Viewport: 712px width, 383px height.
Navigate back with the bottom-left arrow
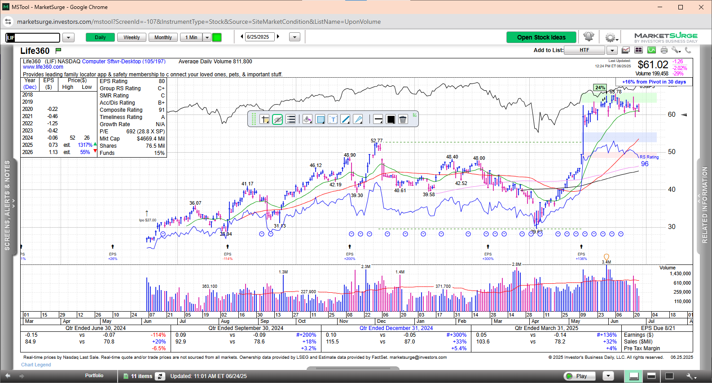point(7,375)
